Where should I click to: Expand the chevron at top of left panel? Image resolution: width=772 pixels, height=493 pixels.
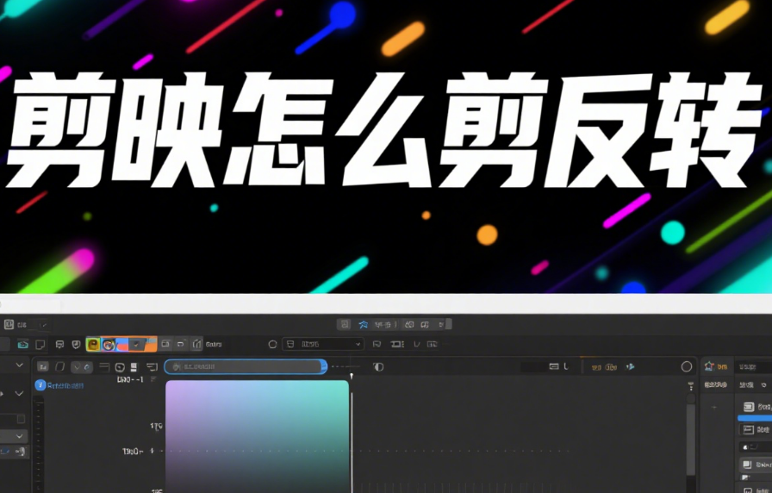(19, 365)
